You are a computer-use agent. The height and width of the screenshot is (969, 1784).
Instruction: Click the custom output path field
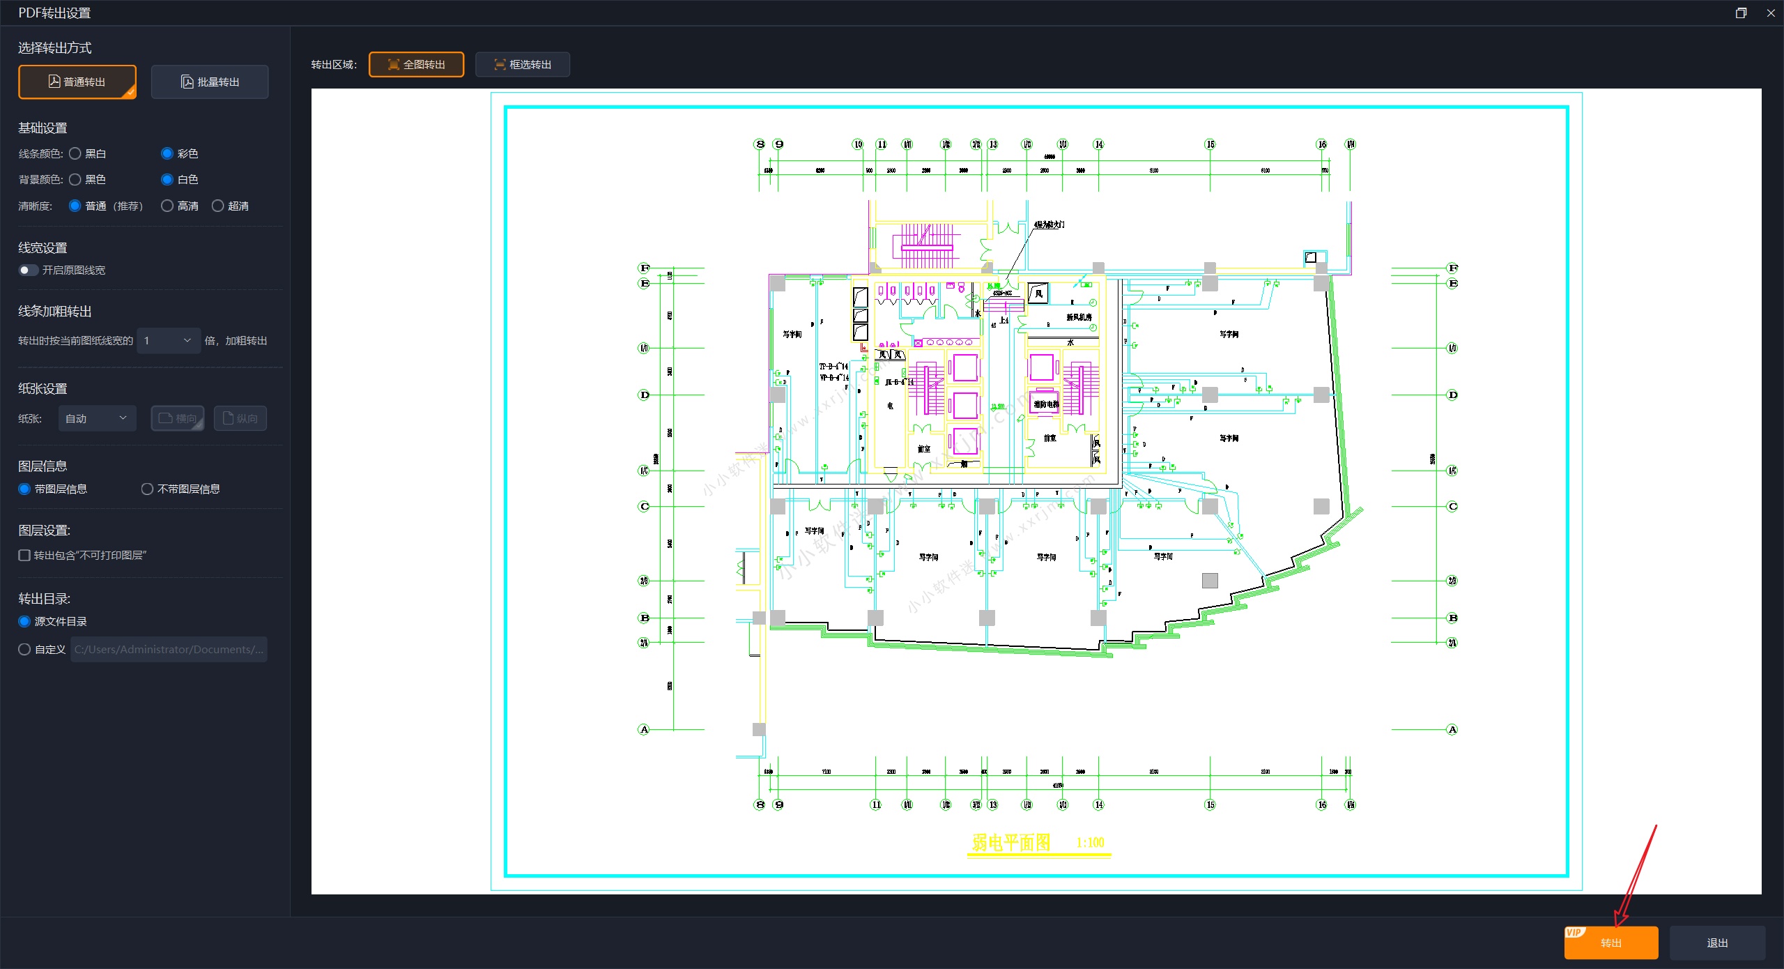(169, 649)
